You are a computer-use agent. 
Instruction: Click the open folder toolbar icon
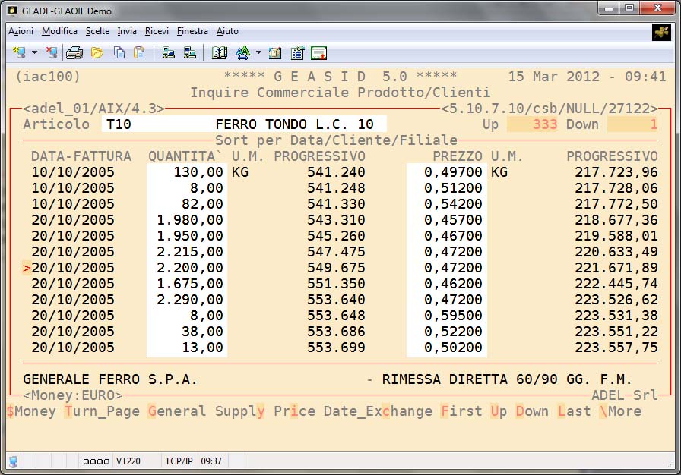[x=97, y=53]
